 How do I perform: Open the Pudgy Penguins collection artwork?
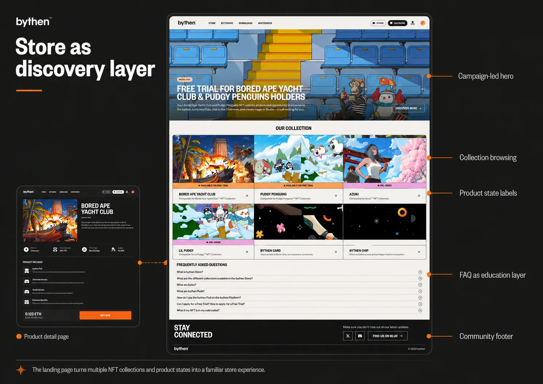(299, 159)
